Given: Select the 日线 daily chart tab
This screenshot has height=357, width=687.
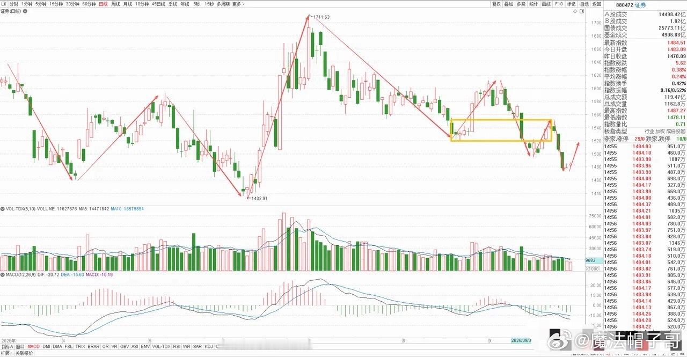Looking at the screenshot, I should (x=103, y=4).
